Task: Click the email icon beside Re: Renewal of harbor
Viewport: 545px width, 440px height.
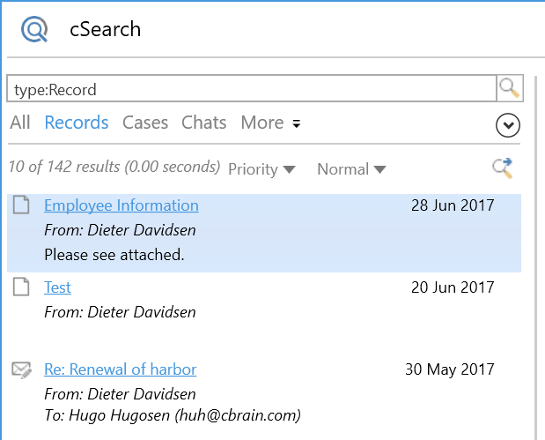Action: tap(21, 370)
